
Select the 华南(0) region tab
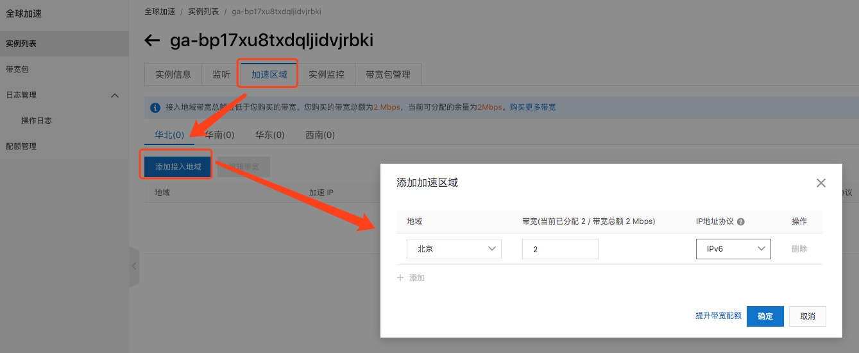point(219,135)
